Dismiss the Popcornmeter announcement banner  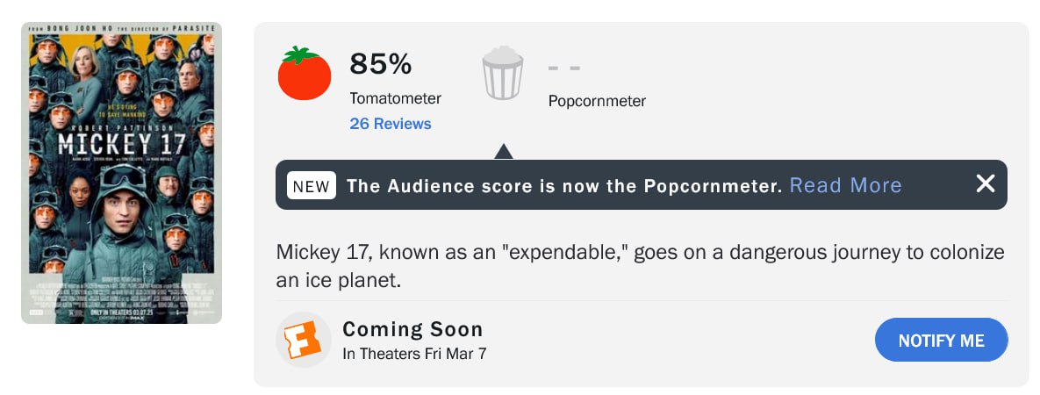(x=986, y=183)
